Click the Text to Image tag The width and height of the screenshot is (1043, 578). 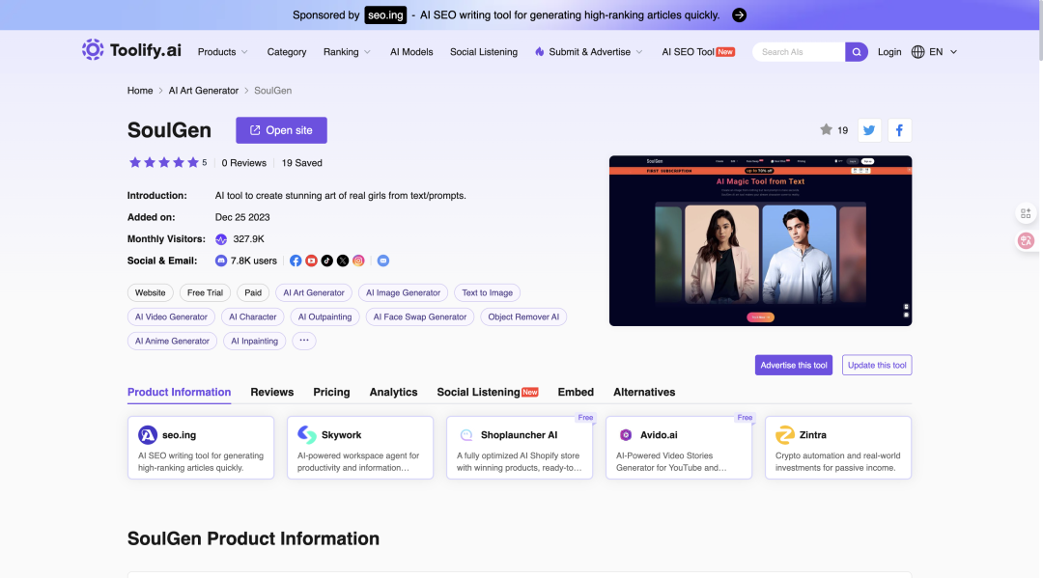point(487,292)
